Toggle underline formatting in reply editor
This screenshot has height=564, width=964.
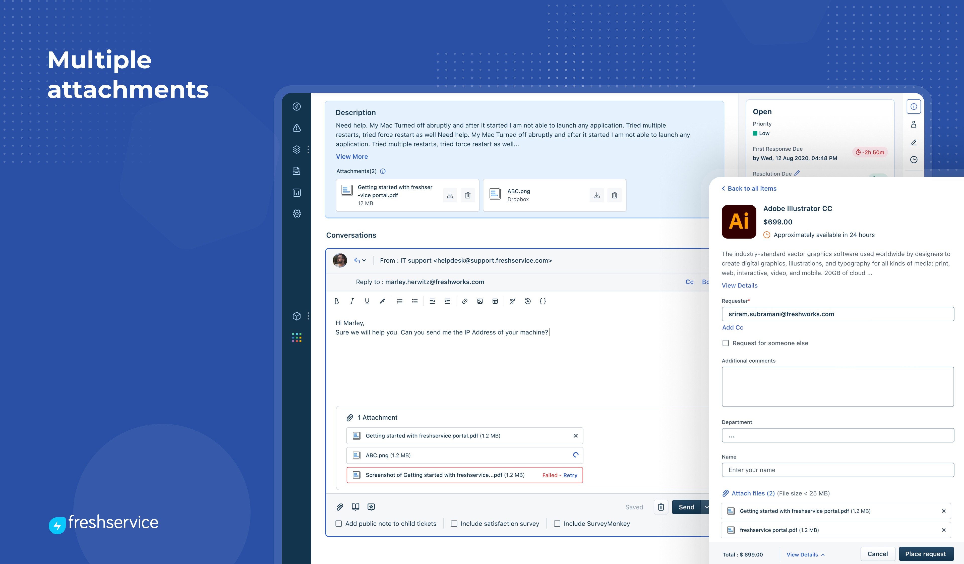[367, 301]
